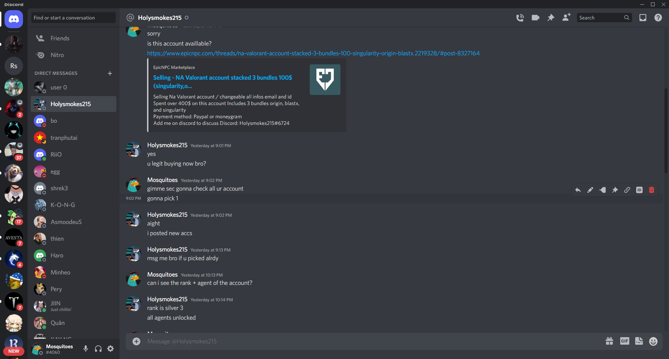
Task: Reply to the hovered message
Action: pyautogui.click(x=578, y=190)
